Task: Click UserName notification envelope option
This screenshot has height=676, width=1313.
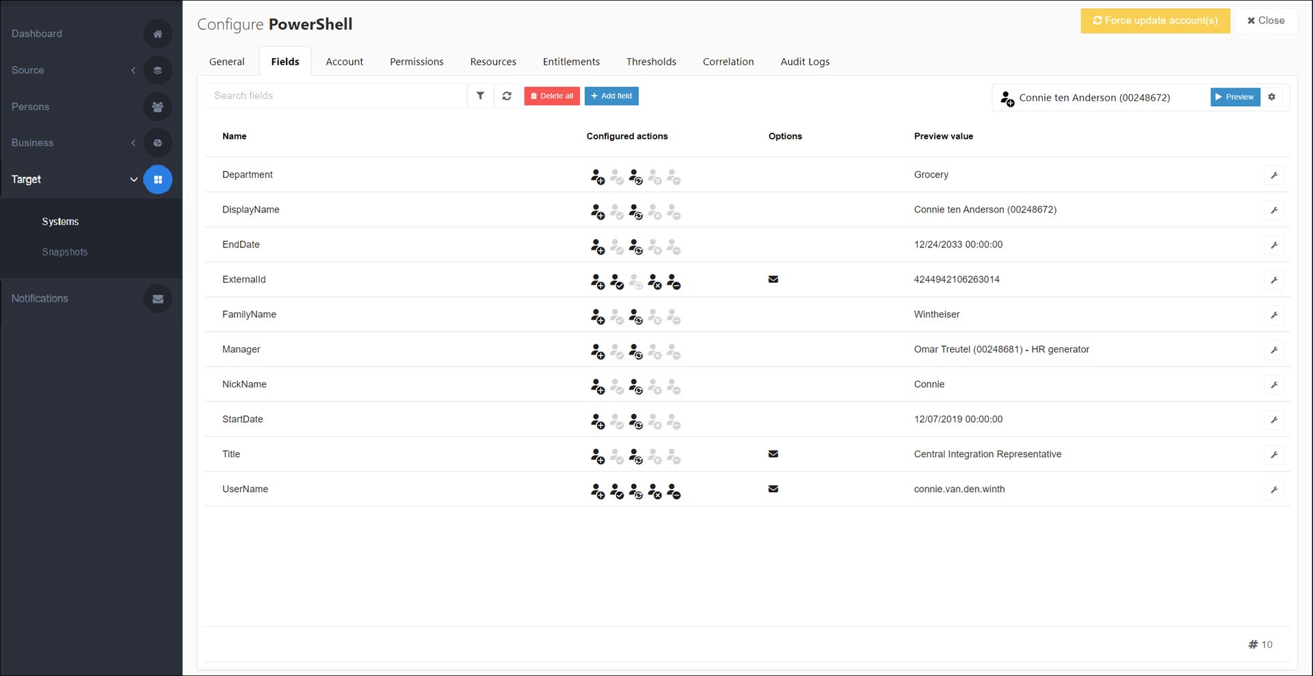Action: point(773,489)
